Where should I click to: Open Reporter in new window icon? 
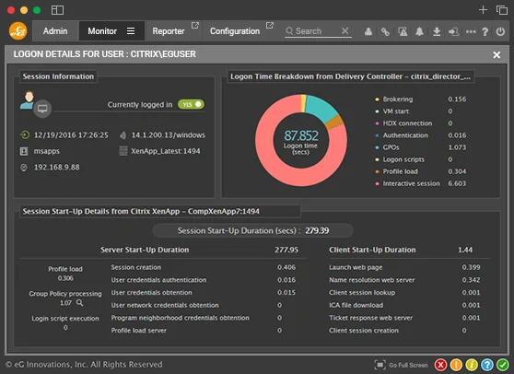(x=195, y=25)
